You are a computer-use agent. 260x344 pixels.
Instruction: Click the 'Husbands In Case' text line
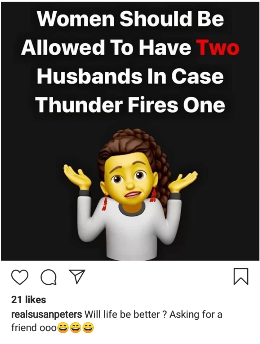[x=130, y=77]
